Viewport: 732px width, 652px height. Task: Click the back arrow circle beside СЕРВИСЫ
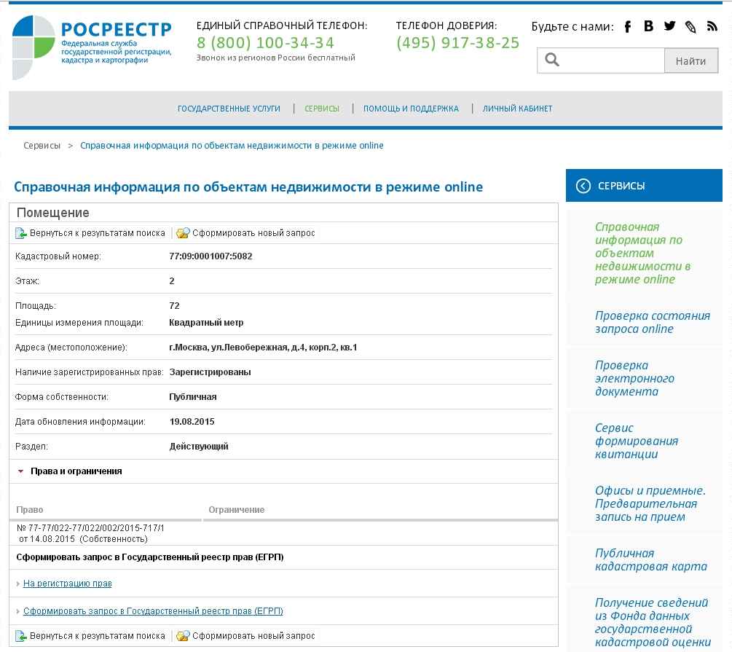583,186
